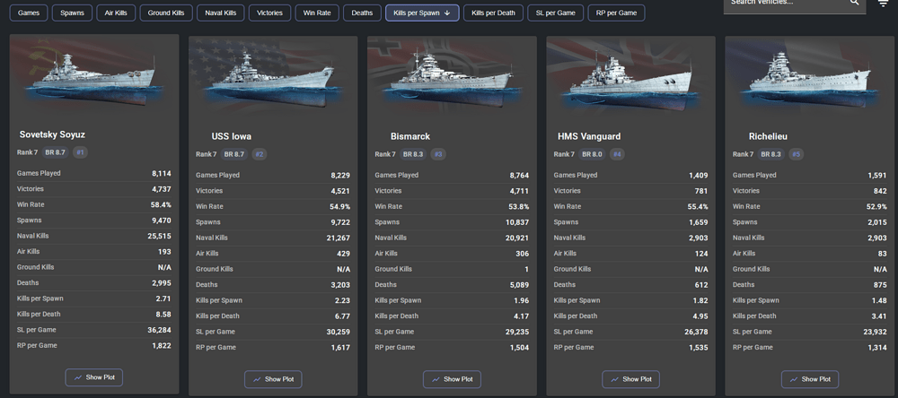
Task: Select HMS Vanguard win rate 55.4%
Action: click(x=698, y=206)
